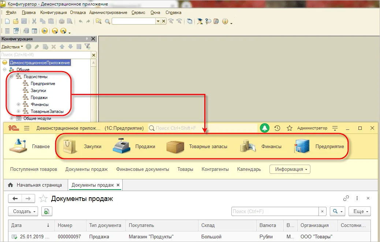Image resolution: width=380 pixels, height=242 pixels.
Task: Open the Главное section
Action: (30, 147)
